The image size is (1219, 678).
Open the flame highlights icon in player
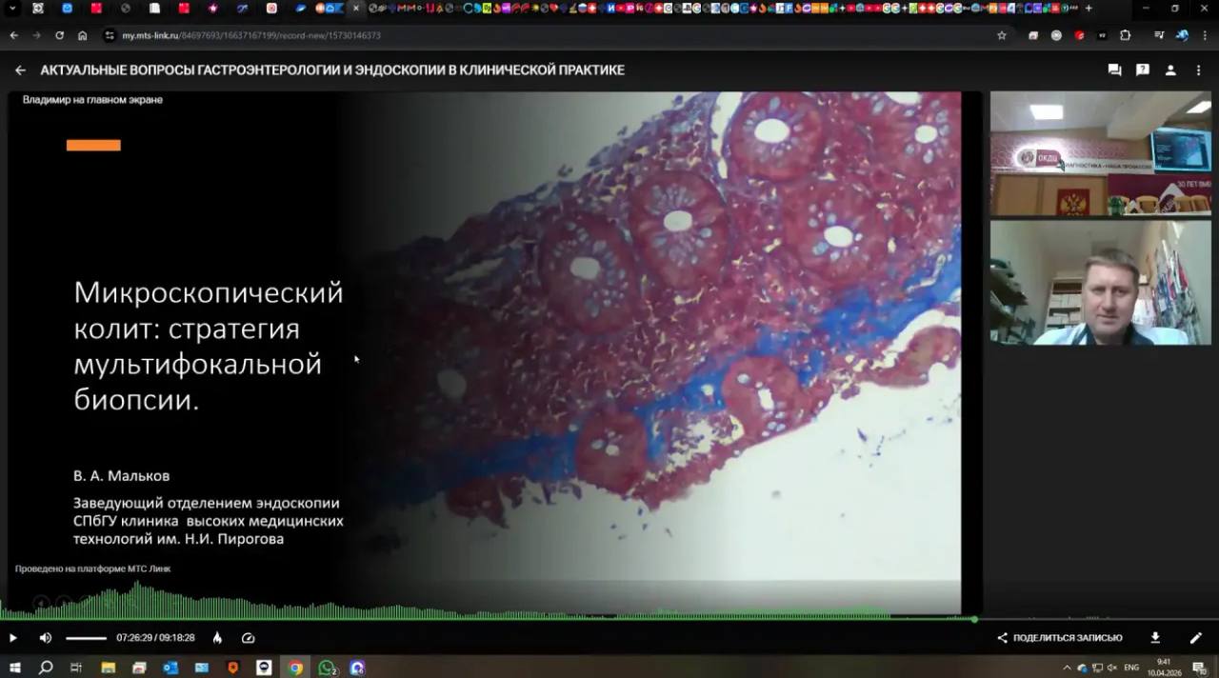click(217, 638)
